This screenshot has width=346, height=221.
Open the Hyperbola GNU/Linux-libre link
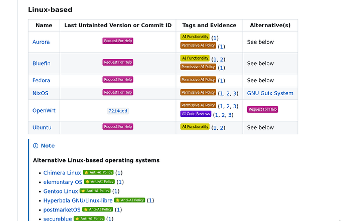(78, 200)
